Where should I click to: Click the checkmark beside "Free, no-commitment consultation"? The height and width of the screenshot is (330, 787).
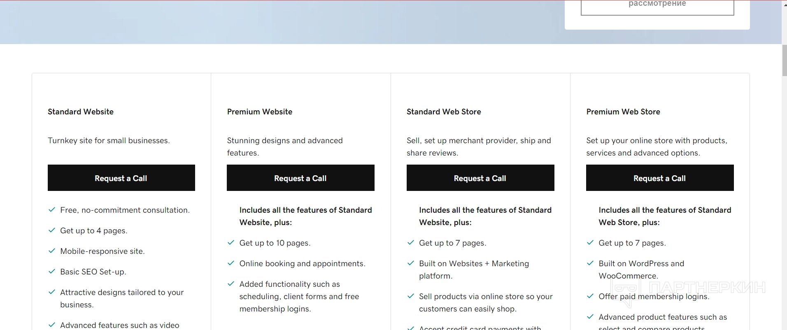point(52,210)
